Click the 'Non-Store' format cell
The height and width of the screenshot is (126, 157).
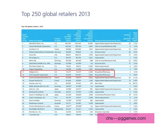pos(99,83)
